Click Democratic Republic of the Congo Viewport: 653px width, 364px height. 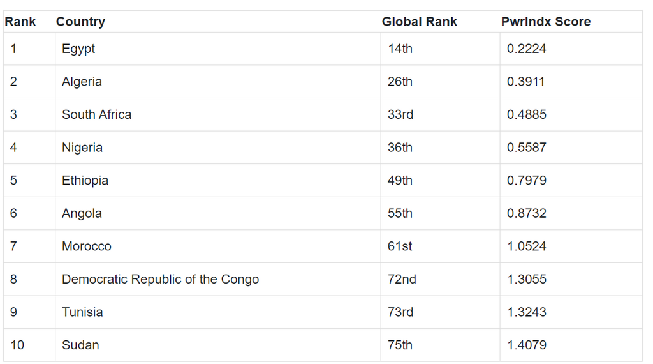click(x=160, y=279)
